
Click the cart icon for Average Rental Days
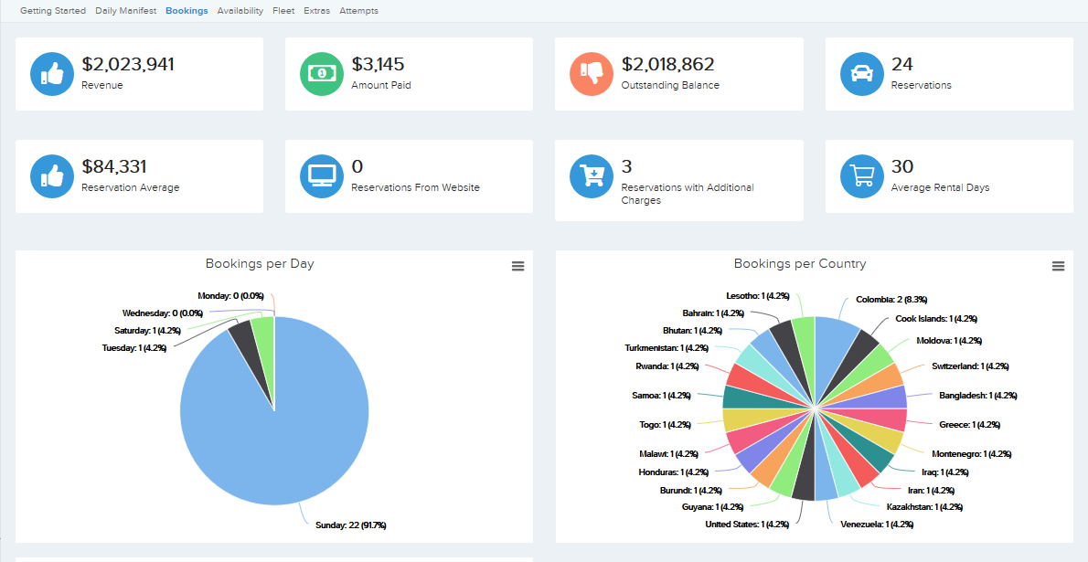coord(861,176)
